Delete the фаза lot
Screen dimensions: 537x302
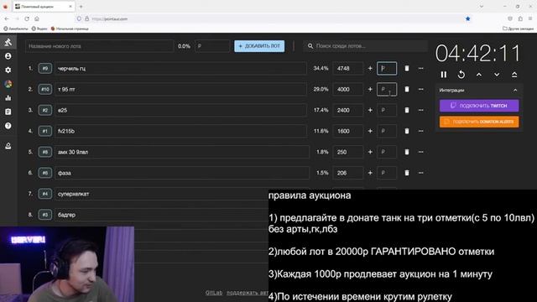tap(406, 173)
